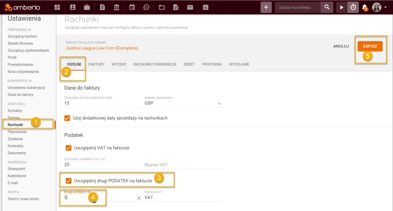Open Profil in sidebar
This screenshot has height=211, width=393.
12,58
